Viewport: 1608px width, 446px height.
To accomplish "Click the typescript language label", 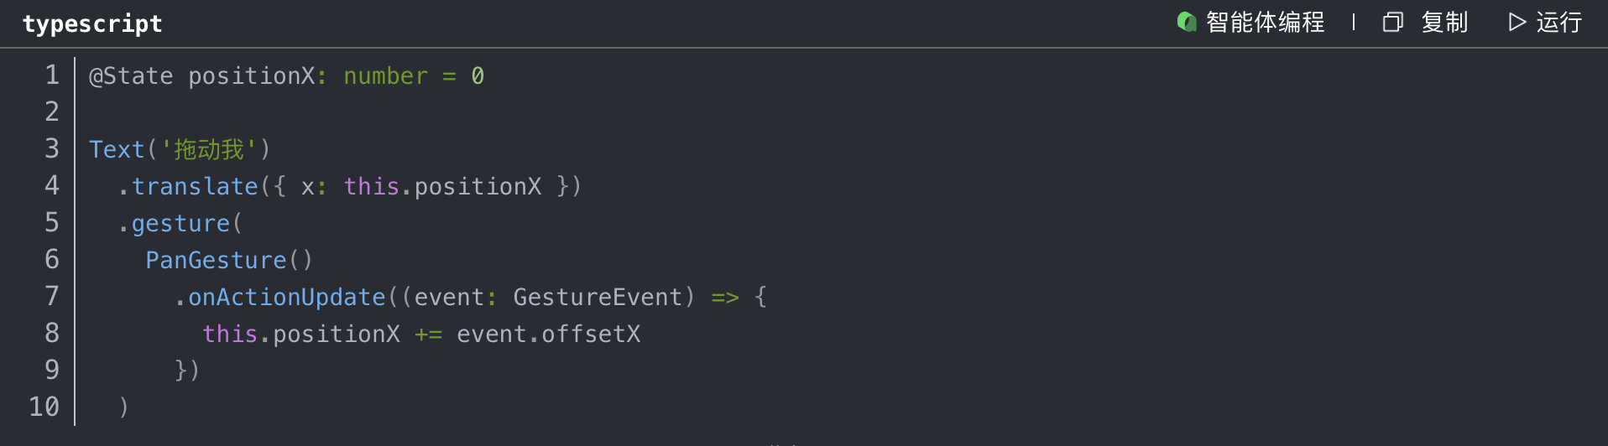I will click(92, 23).
